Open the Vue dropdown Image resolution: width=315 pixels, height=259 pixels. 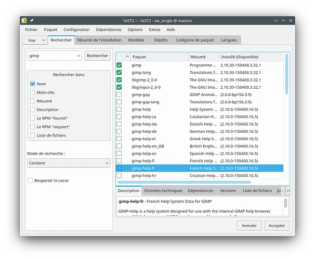[x=35, y=40]
